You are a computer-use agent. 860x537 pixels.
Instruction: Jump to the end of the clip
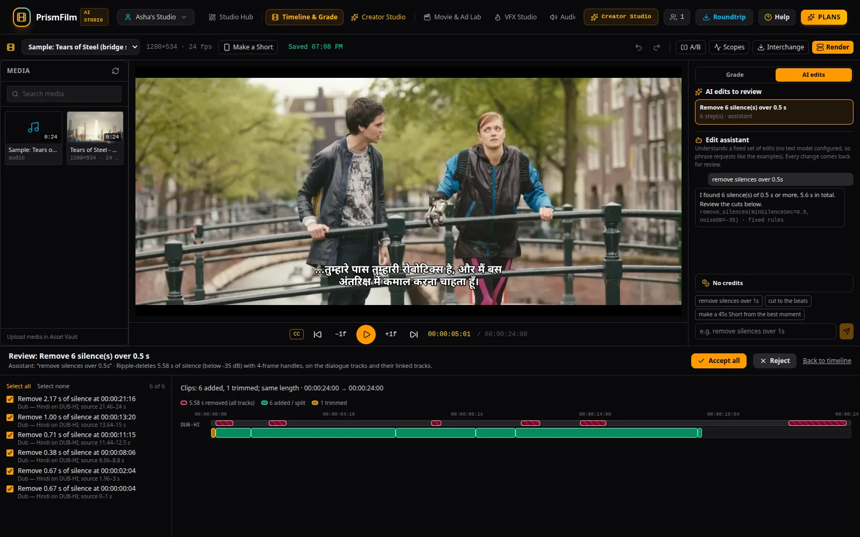414,334
